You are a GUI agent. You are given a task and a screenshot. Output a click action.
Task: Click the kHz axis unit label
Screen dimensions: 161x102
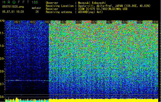click(x=2, y=21)
